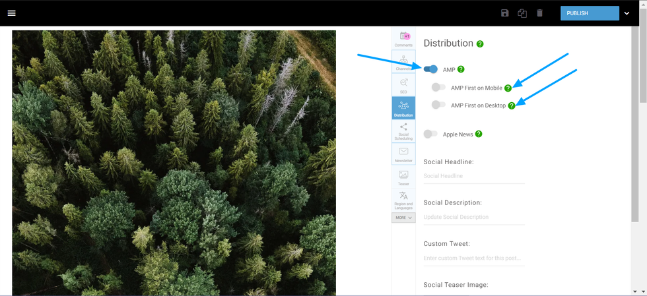Click help icon next to Distribution heading
Screen dimensions: 647x296
point(480,44)
